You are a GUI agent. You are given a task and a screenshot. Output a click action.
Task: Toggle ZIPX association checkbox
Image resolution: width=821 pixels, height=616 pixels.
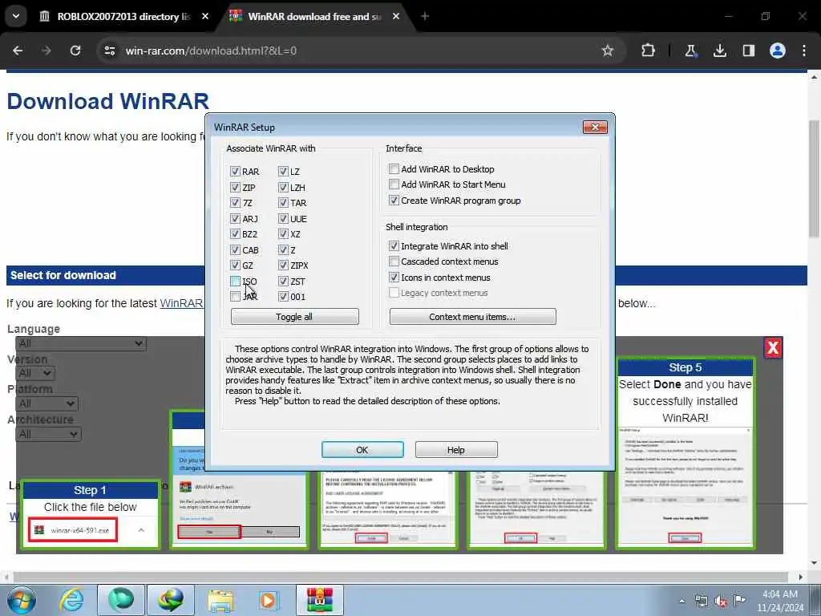click(x=283, y=265)
